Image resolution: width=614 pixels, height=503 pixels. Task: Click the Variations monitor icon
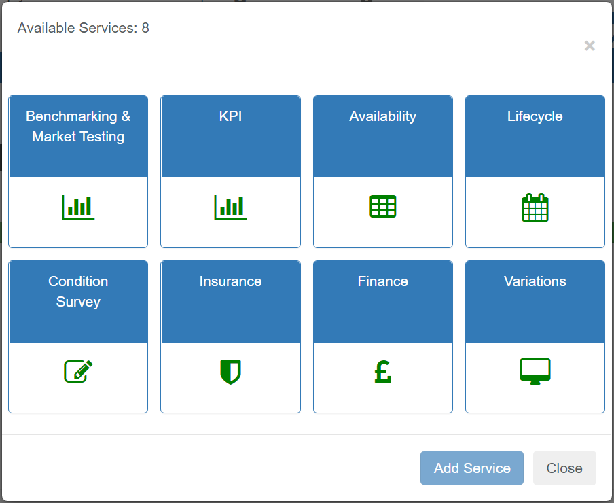pos(535,371)
